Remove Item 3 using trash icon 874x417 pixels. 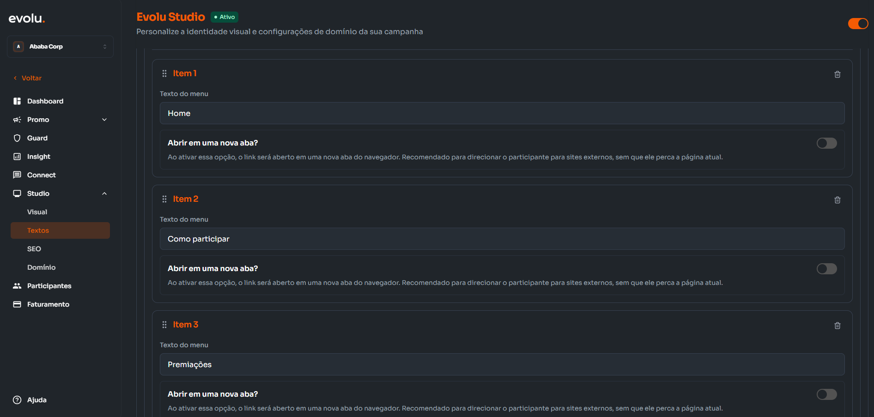coord(837,326)
